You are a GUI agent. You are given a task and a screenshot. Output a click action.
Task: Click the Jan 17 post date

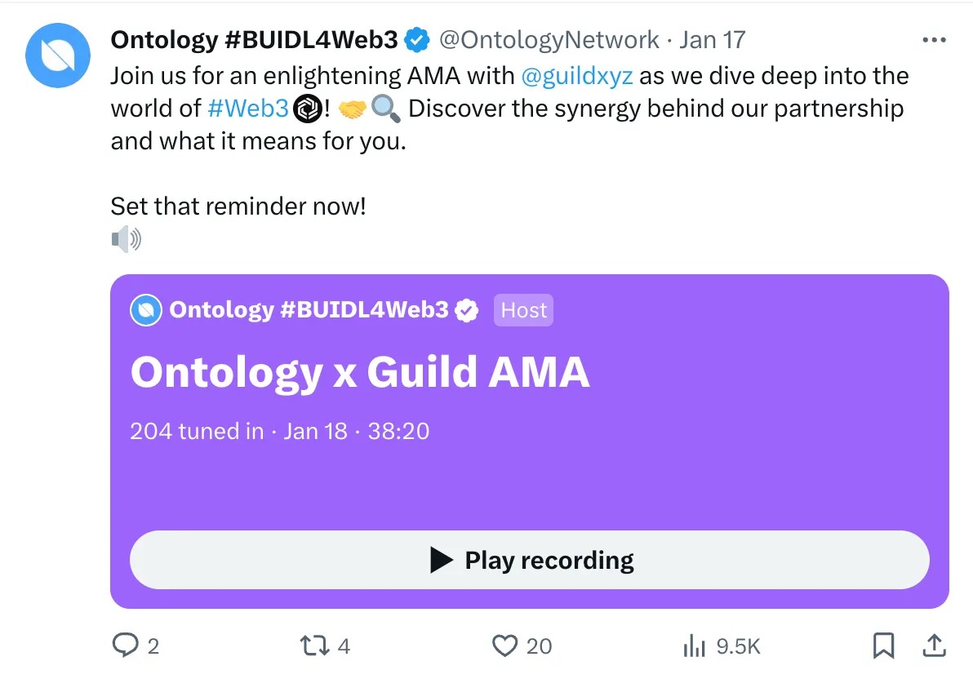click(x=712, y=39)
